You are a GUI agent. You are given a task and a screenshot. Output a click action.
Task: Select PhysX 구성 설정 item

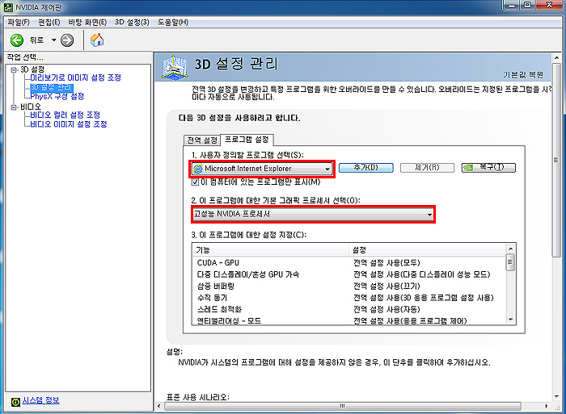tap(57, 96)
